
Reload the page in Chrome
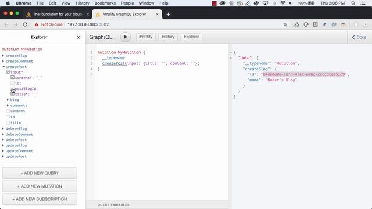25,24
